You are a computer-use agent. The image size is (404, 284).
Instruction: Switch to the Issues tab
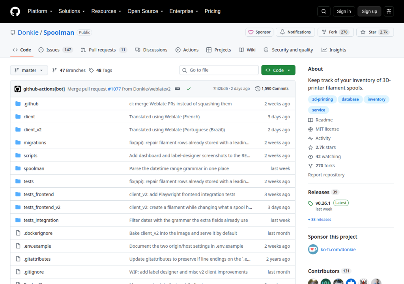click(56, 50)
